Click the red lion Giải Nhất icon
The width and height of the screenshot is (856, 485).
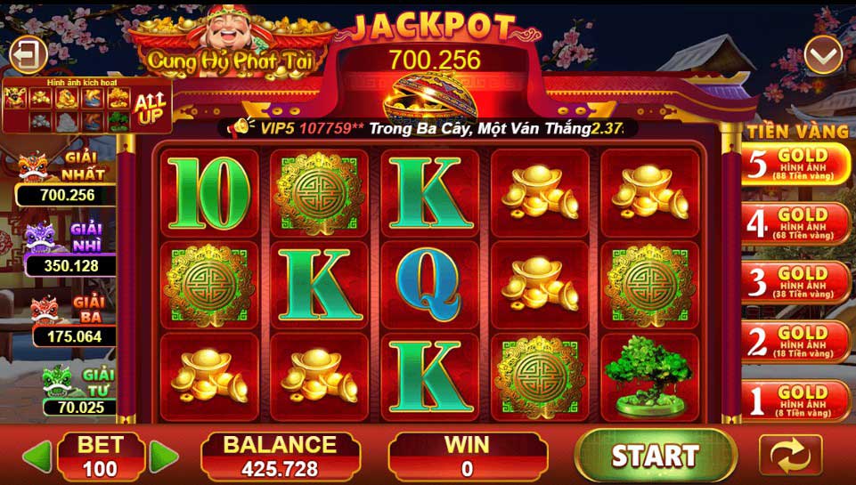[x=35, y=167]
